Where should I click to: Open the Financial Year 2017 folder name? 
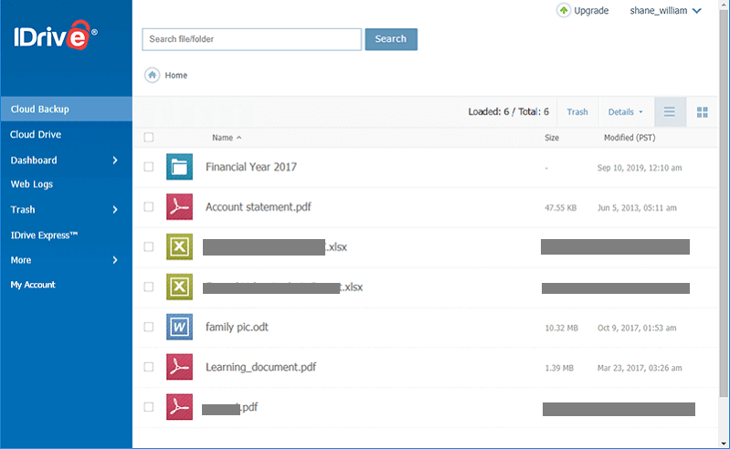tap(251, 167)
